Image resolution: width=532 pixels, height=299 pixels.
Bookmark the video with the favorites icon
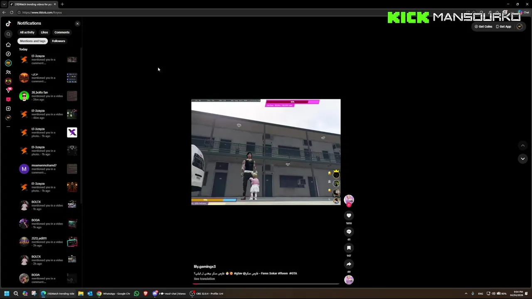(x=349, y=248)
